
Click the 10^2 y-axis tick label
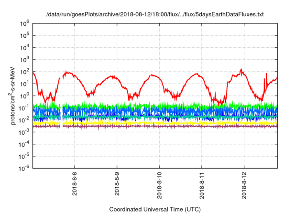pos(24,72)
